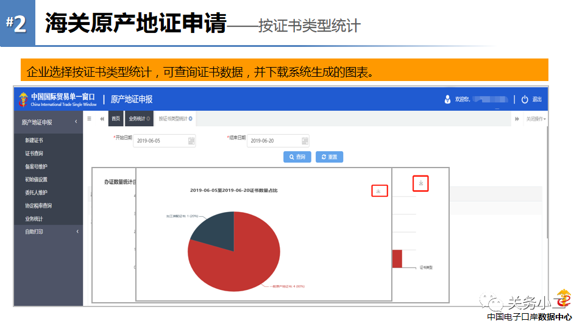Open the 关闭操作 dropdown
Image resolution: width=585 pixels, height=329 pixels.
point(536,119)
